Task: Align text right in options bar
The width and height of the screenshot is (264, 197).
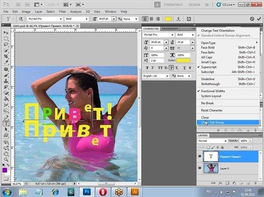Action: (157, 19)
